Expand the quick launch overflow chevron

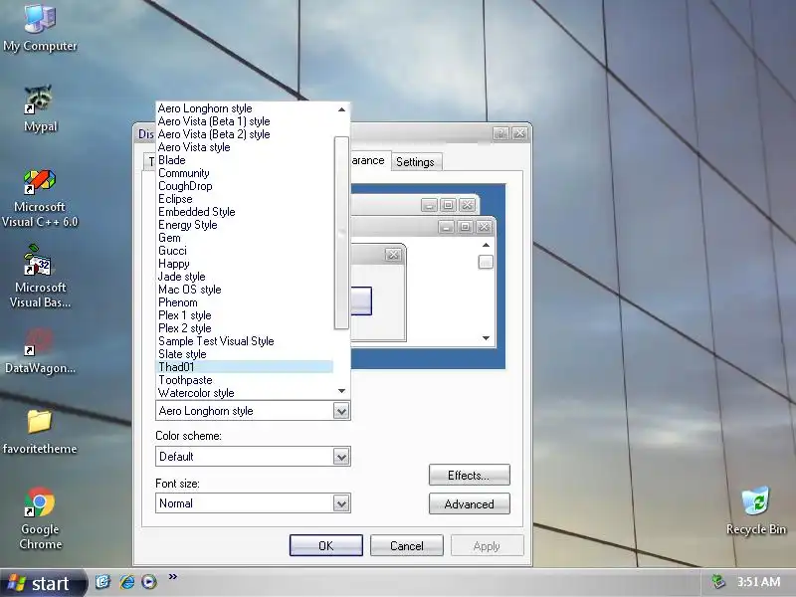click(173, 576)
